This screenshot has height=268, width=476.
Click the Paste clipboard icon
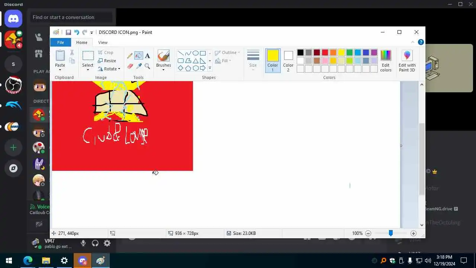click(60, 55)
